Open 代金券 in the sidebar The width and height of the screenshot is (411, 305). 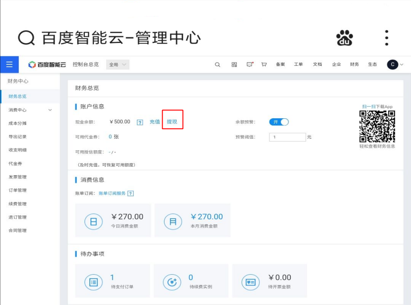[x=15, y=163]
